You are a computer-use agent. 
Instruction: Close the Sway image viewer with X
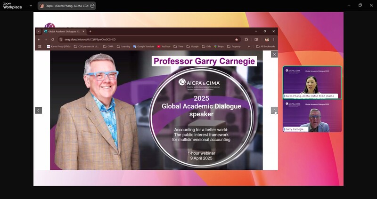(274, 55)
